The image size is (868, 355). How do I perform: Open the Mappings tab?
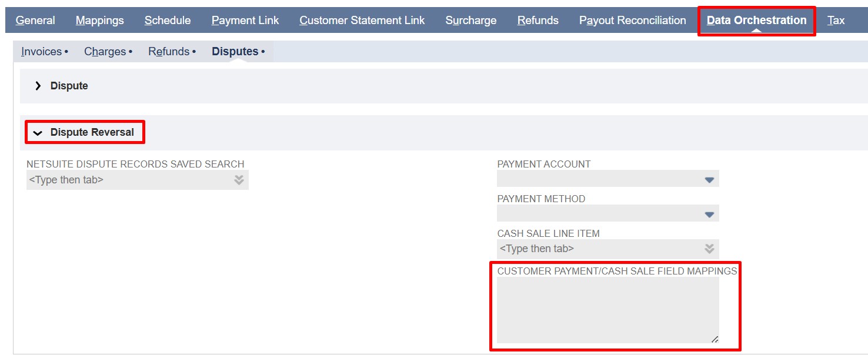[x=99, y=19]
